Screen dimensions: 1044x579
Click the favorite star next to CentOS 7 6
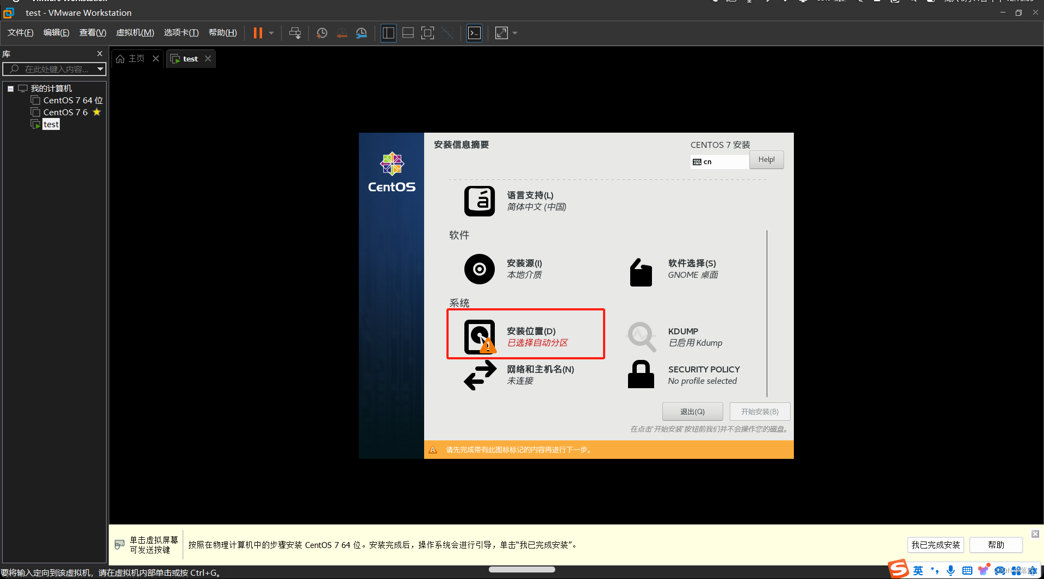[x=97, y=112]
